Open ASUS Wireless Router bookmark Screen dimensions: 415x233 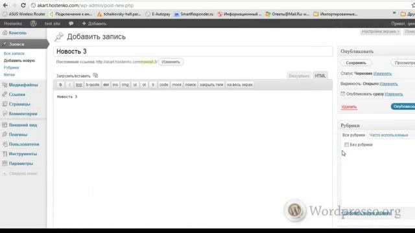pyautogui.click(x=24, y=14)
